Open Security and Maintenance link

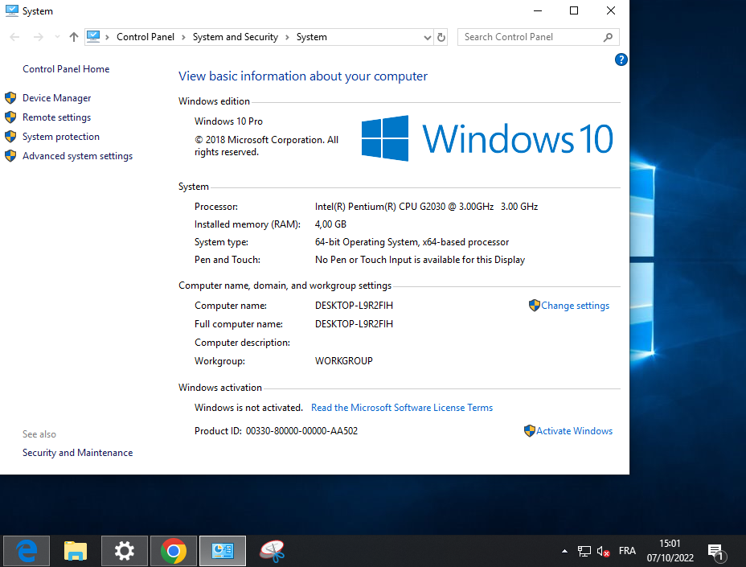[77, 453]
